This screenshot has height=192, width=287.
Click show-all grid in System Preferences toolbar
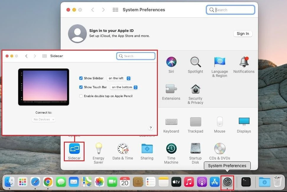[x=115, y=9]
